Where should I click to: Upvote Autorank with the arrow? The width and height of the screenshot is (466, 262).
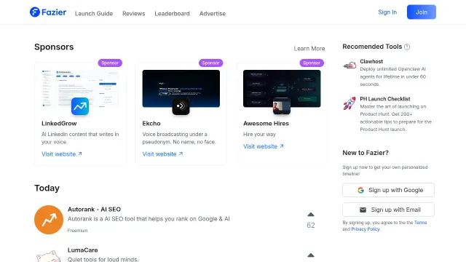coord(311,215)
